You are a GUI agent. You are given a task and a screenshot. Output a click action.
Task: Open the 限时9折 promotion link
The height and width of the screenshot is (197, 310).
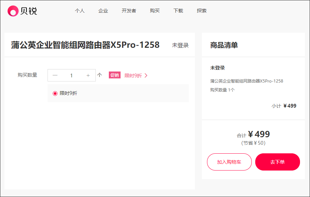133,76
